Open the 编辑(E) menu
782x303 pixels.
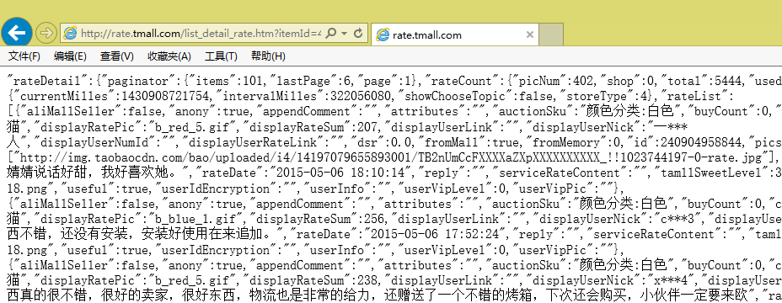pos(70,56)
